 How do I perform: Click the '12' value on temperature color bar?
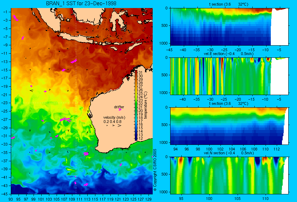pos(140,138)
